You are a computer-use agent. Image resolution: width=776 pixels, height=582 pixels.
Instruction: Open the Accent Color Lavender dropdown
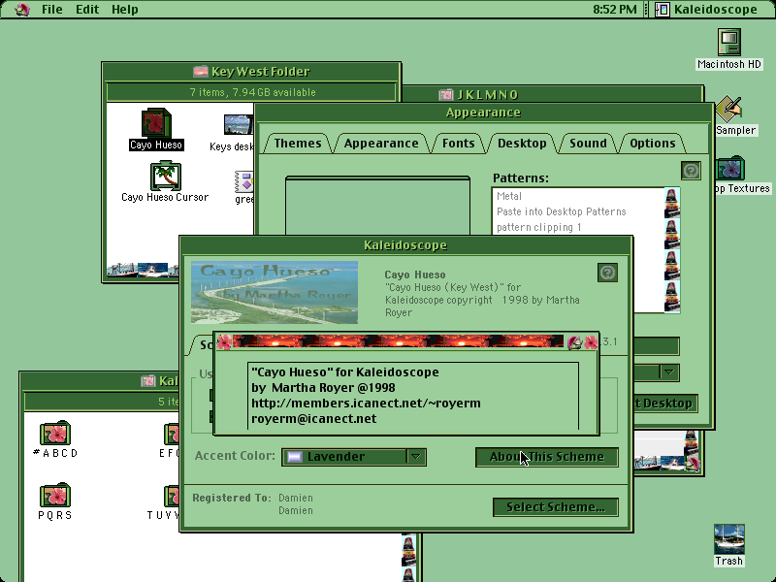(354, 457)
